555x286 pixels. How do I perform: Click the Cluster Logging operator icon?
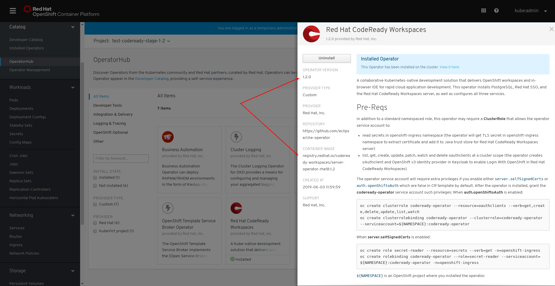coord(236,137)
